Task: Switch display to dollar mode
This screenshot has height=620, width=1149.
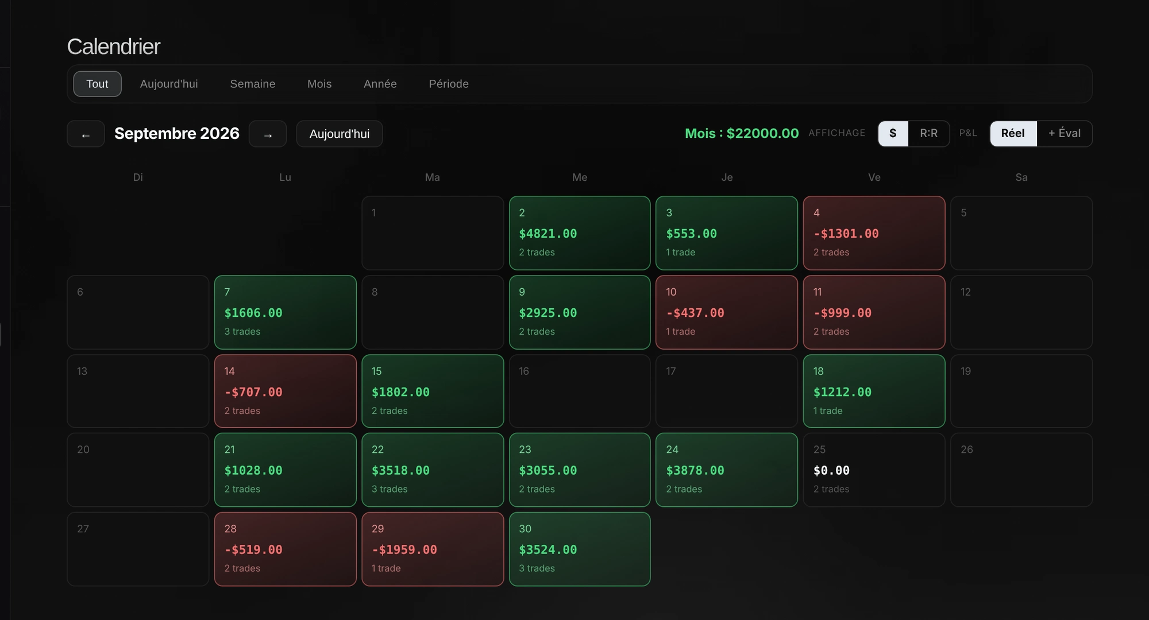Action: pyautogui.click(x=893, y=133)
